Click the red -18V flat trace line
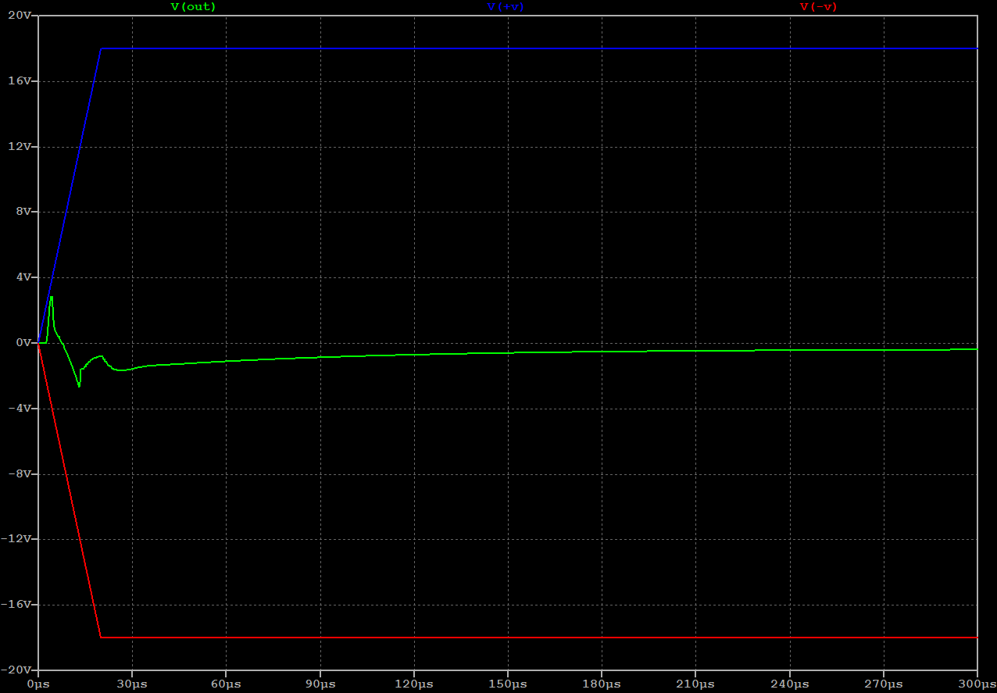The image size is (997, 693). tap(539, 638)
